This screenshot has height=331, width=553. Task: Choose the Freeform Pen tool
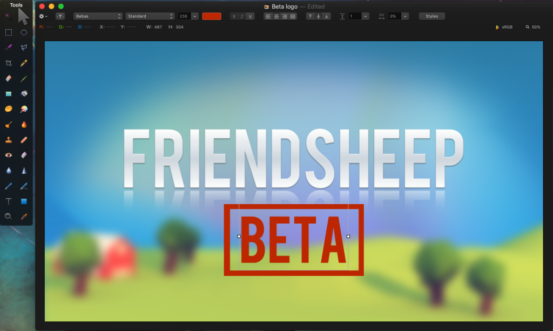tap(24, 186)
